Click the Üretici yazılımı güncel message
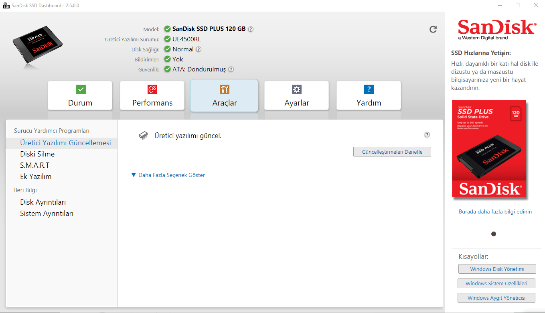This screenshot has width=545, height=313. point(188,136)
